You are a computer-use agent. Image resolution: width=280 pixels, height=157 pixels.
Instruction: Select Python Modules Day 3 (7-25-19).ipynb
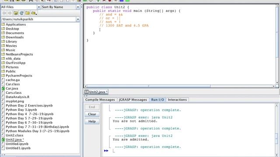click(38, 131)
